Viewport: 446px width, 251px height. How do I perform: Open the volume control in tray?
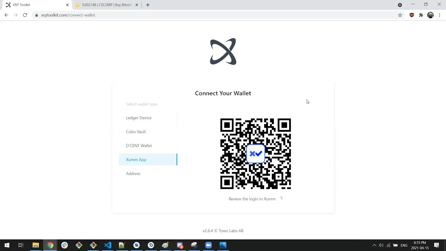pos(381,245)
